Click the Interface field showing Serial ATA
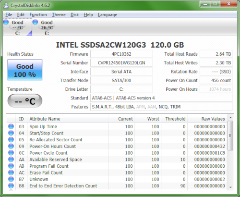This screenshot has height=197, width=240. 121,72
